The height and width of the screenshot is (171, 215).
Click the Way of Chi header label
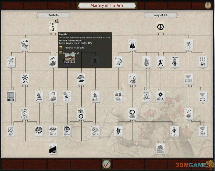point(161,15)
